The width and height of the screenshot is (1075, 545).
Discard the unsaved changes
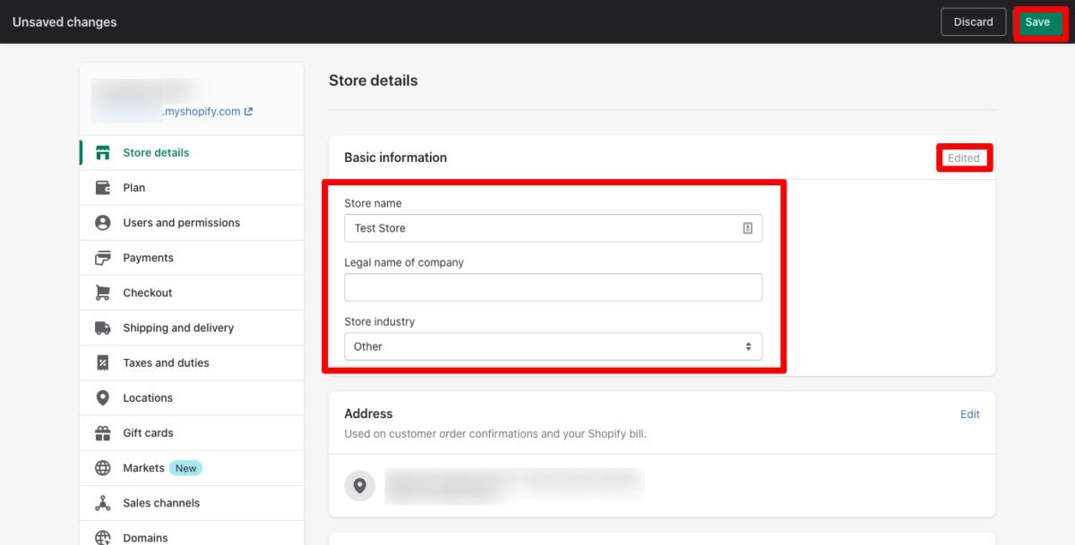973,21
